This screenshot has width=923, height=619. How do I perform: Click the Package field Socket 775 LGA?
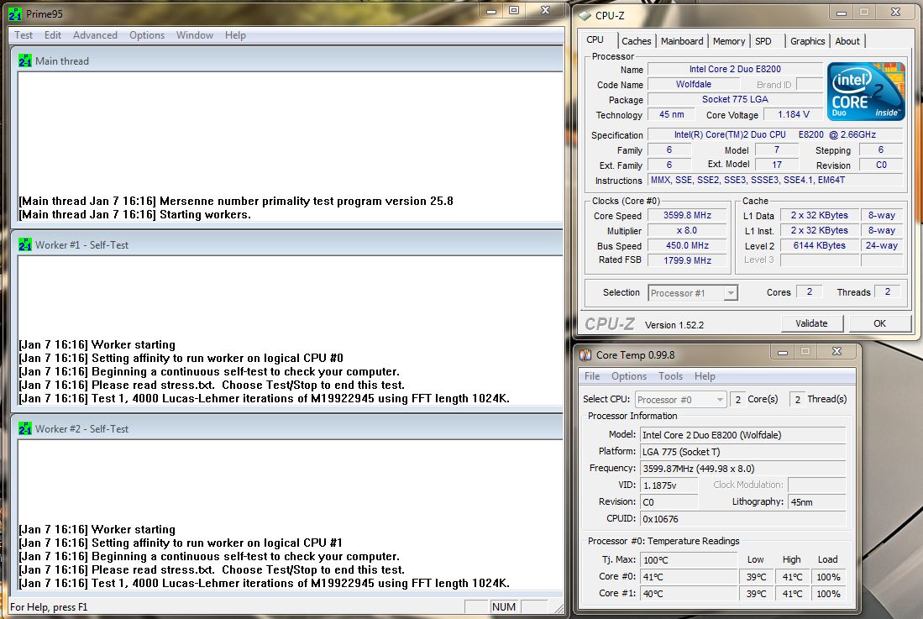(735, 99)
